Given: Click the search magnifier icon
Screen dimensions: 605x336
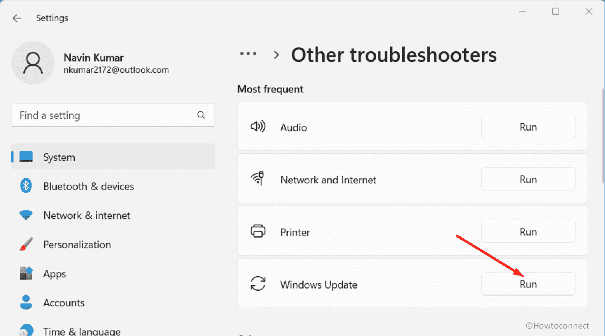Looking at the screenshot, I should point(201,115).
